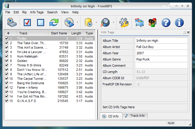Image resolution: width=195 pixels, height=129 pixels.
Task: Sort by Length column header
Action: (76, 33)
